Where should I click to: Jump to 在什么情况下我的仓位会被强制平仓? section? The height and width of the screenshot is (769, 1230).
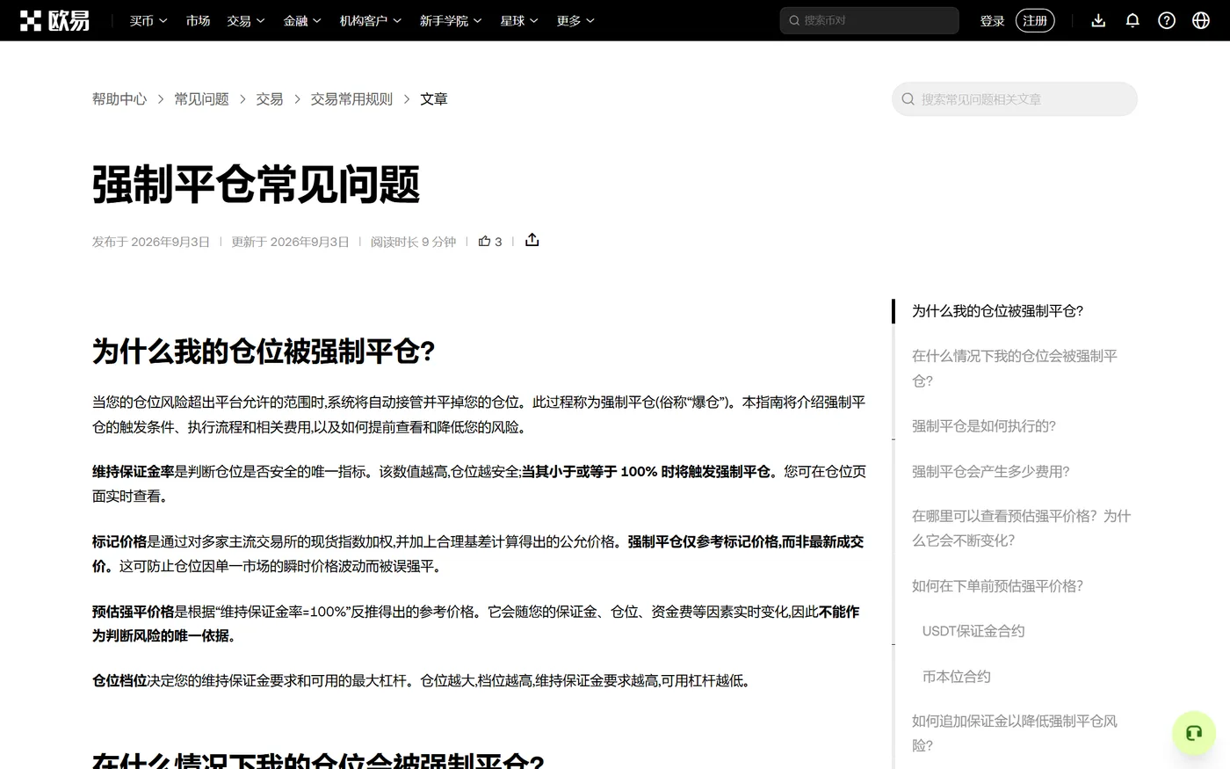tap(1015, 368)
